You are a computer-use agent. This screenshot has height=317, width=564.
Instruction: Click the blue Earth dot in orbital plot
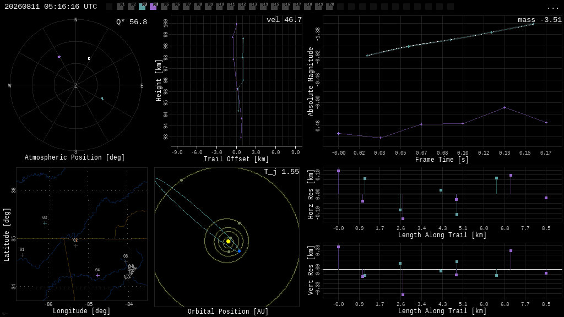click(239, 251)
